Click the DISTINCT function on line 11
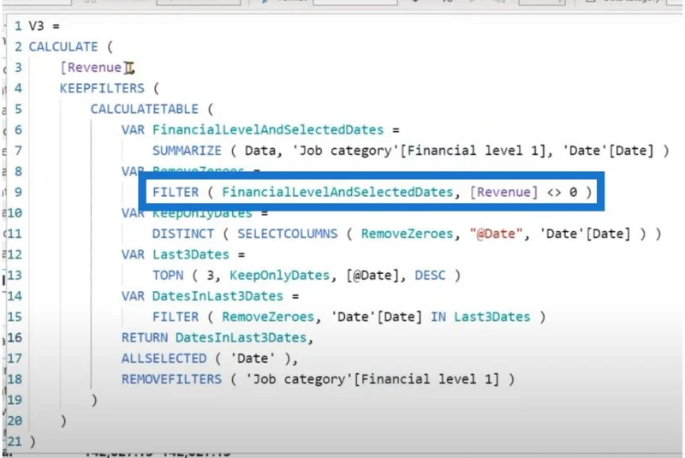 pyautogui.click(x=183, y=234)
